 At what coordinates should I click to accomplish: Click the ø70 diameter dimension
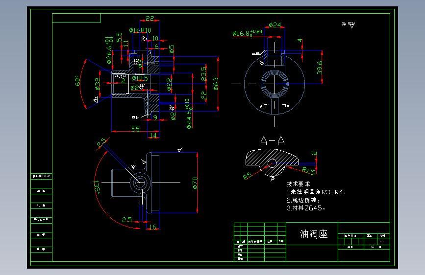click(x=195, y=183)
